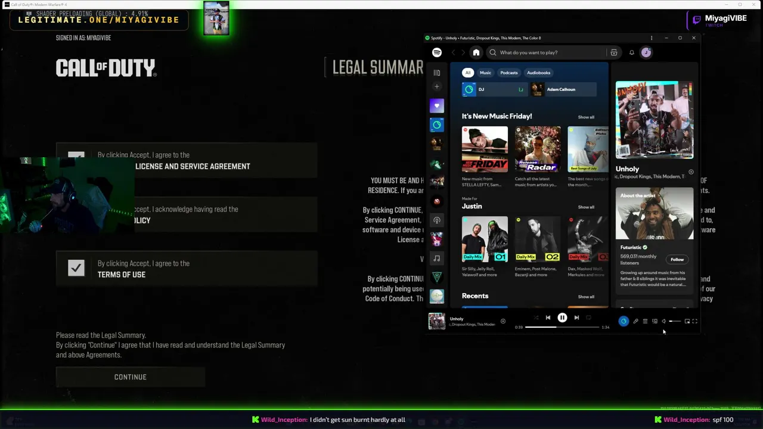
Task: Show all Recents
Action: coord(586,297)
